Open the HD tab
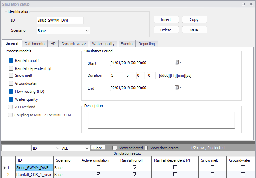This screenshot has width=256, height=178. [x=53, y=44]
